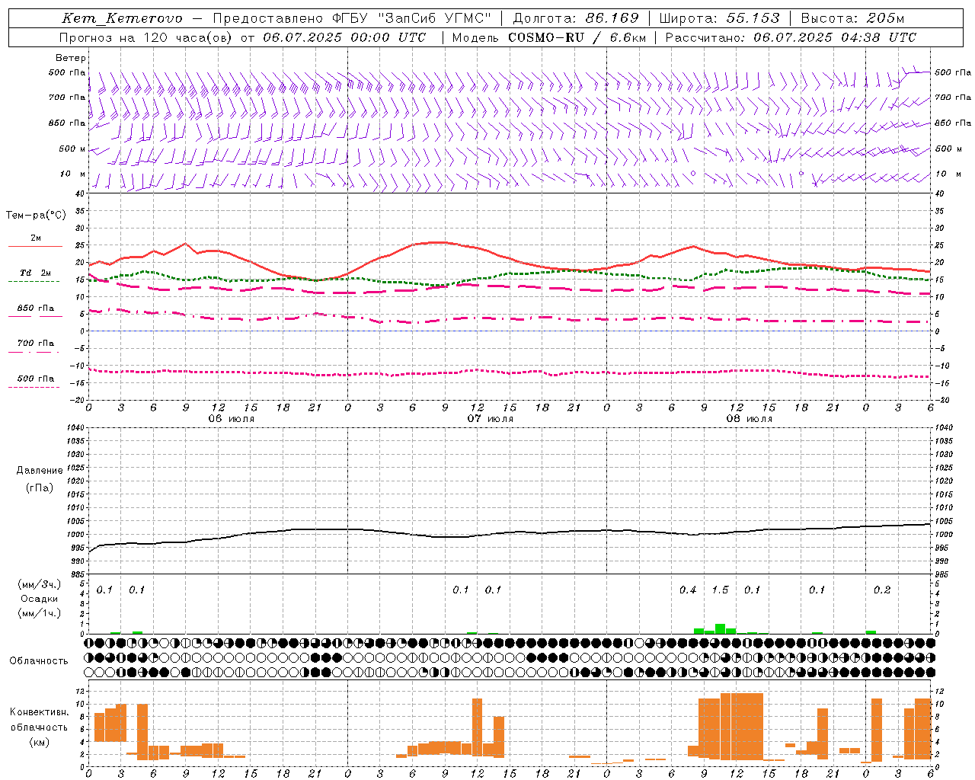Click the "(км)" convective cloud unit label
Image resolution: width=975 pixels, height=780 pixels.
tap(40, 742)
